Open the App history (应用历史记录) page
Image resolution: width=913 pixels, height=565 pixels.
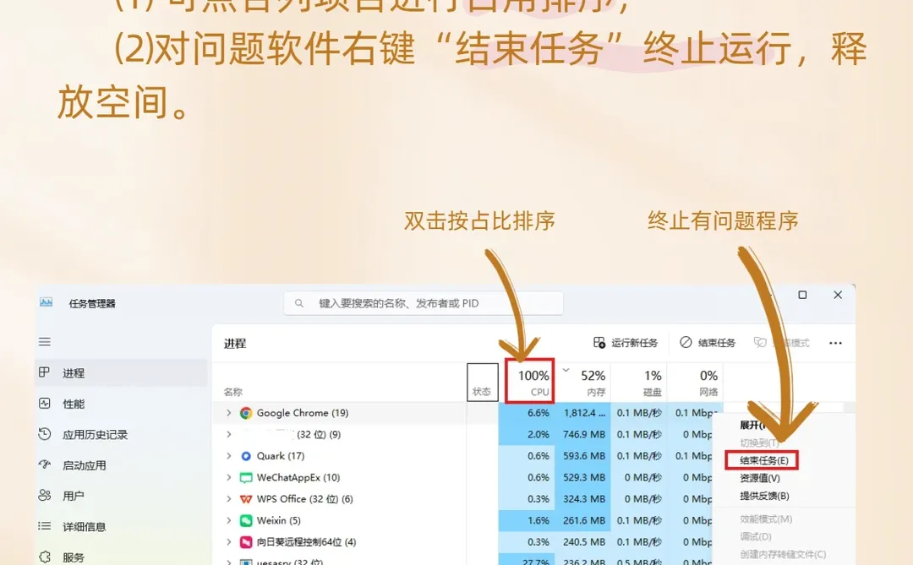point(93,434)
